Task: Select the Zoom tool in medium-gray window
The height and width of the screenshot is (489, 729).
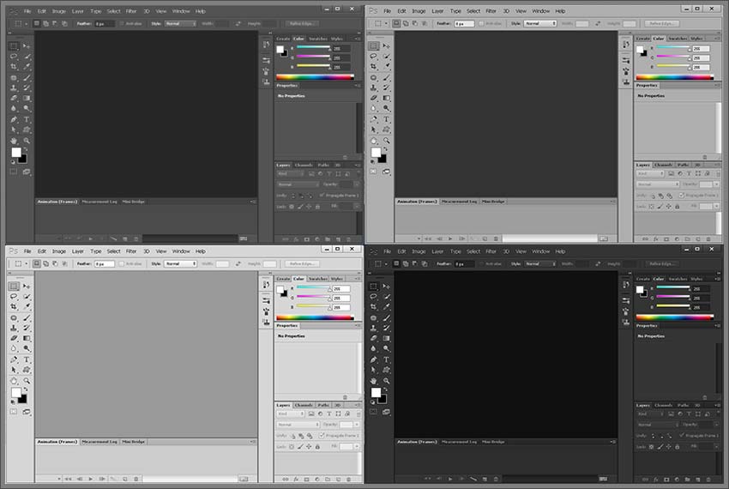Action: [x=386, y=141]
